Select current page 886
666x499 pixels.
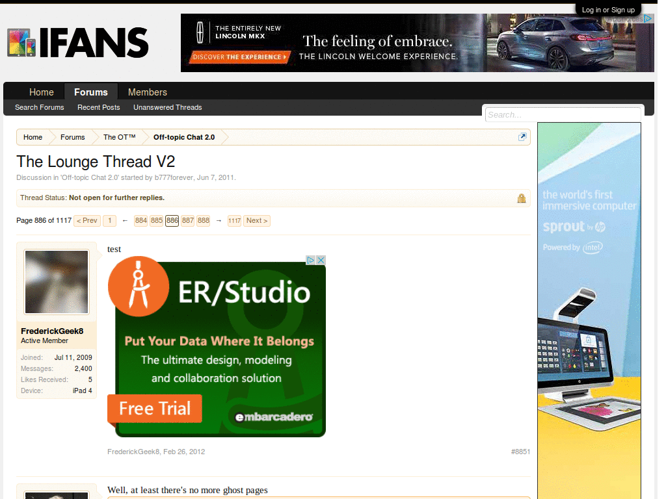coord(172,221)
